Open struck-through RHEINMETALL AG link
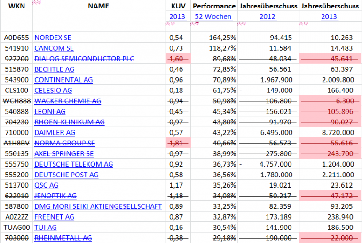This screenshot has width=362, height=243. [63, 238]
